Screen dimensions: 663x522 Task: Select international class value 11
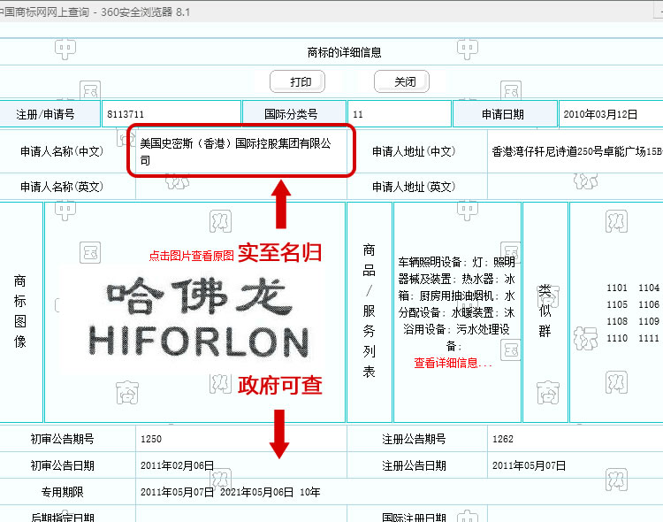click(x=358, y=114)
